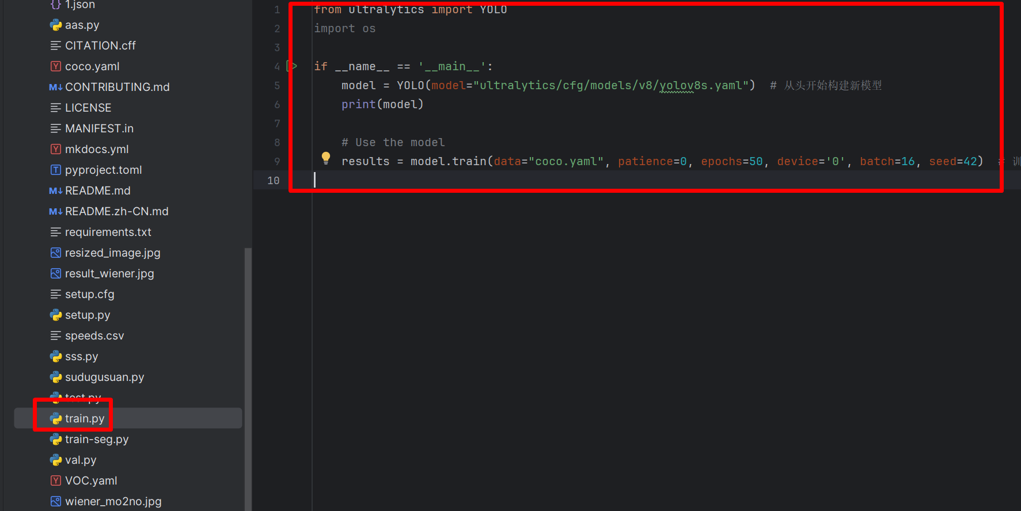This screenshot has height=511, width=1021.
Task: Click the '# Use the model' comment
Action: (x=393, y=142)
